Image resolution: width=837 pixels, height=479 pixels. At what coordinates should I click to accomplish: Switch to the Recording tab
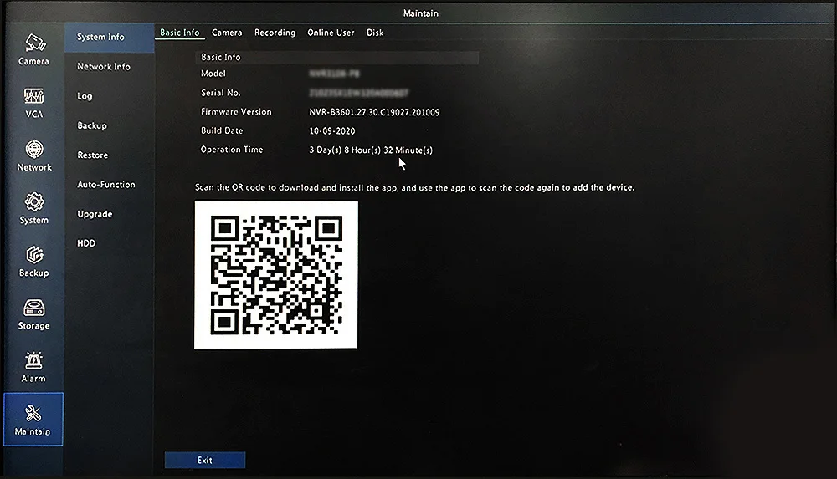[x=275, y=33]
